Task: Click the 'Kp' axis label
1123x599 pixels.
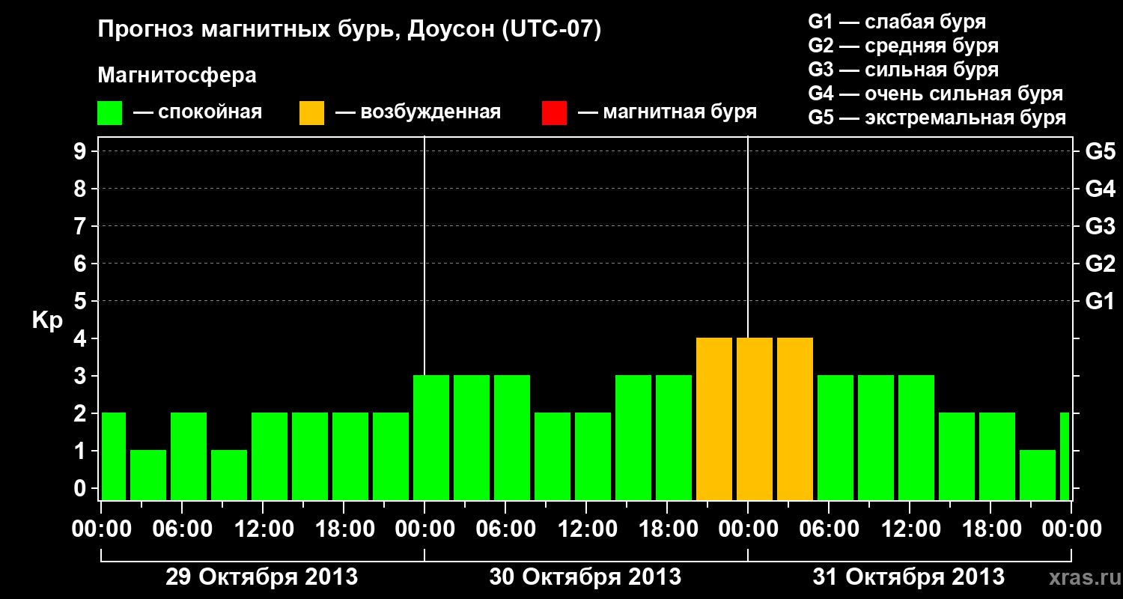Action: tap(47, 320)
